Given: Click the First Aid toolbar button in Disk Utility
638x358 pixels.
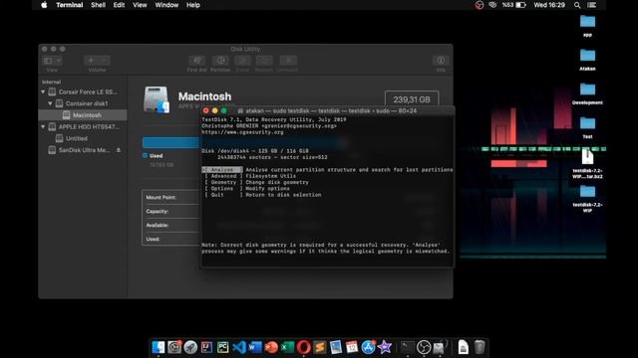Looking at the screenshot, I should coord(197,61).
